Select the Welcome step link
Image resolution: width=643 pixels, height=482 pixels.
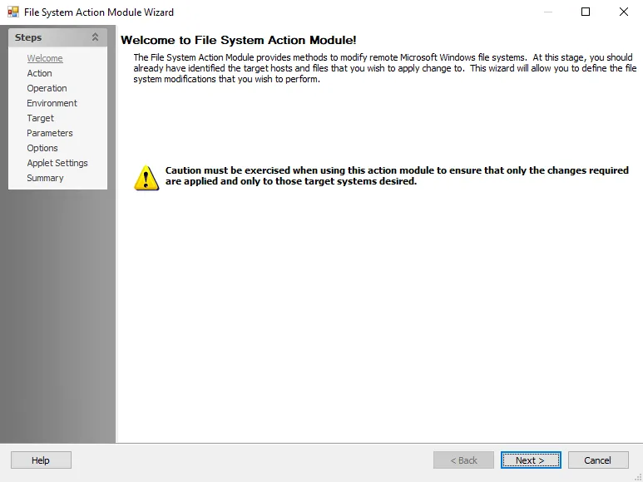pos(45,58)
